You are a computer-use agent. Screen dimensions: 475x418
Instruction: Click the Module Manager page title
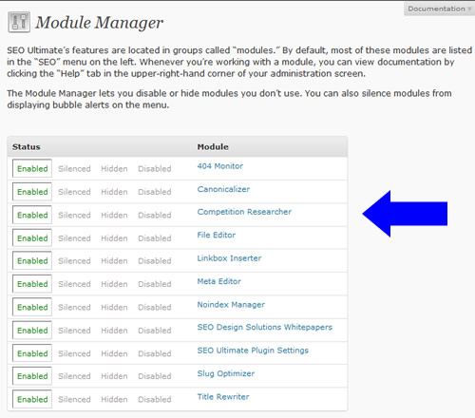pyautogui.click(x=99, y=23)
